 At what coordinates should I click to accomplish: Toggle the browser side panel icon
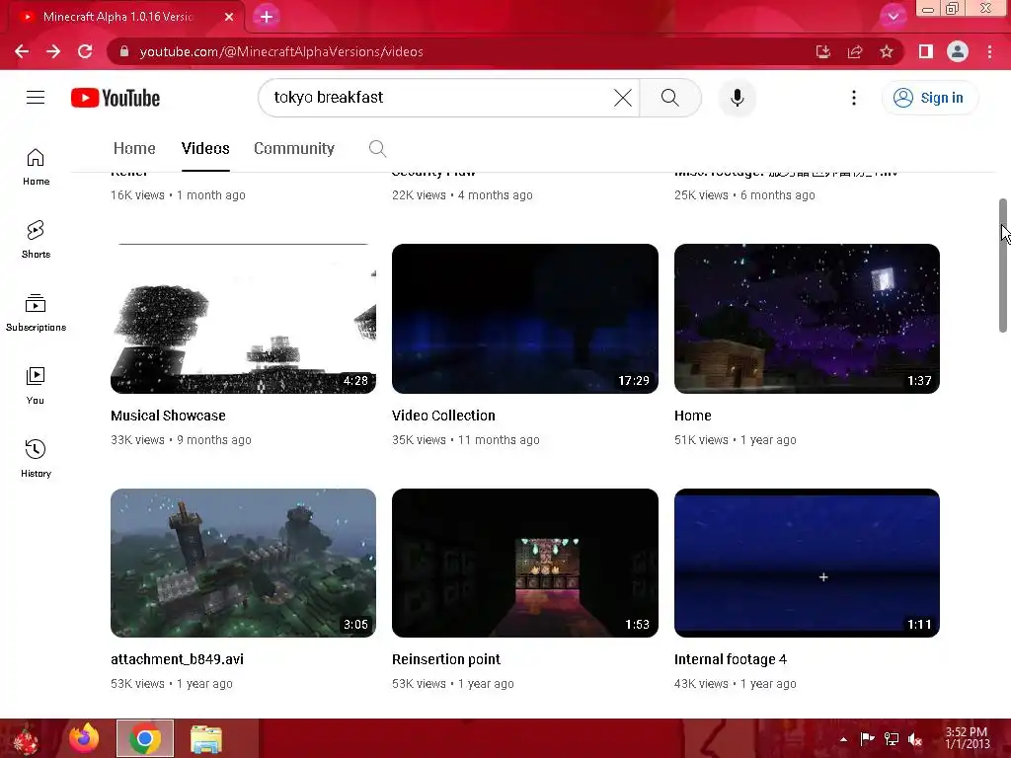coord(925,51)
